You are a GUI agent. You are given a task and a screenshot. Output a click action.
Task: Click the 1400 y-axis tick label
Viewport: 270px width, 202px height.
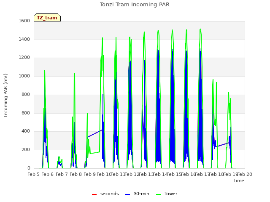coord(24,39)
